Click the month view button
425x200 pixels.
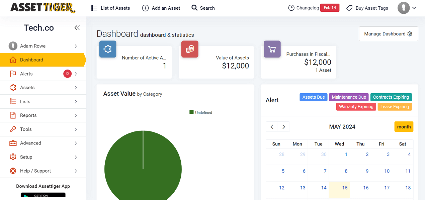pos(404,127)
